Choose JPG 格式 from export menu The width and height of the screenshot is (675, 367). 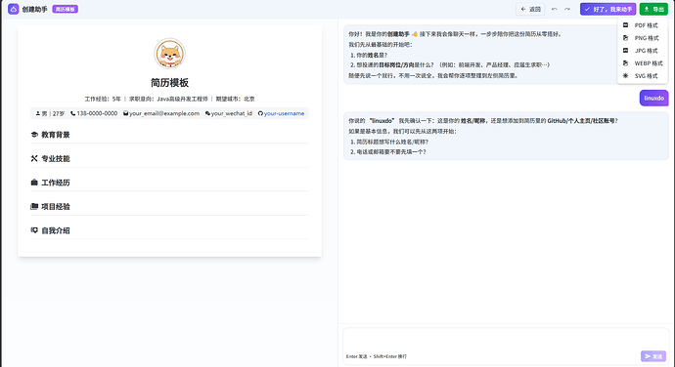tap(643, 51)
